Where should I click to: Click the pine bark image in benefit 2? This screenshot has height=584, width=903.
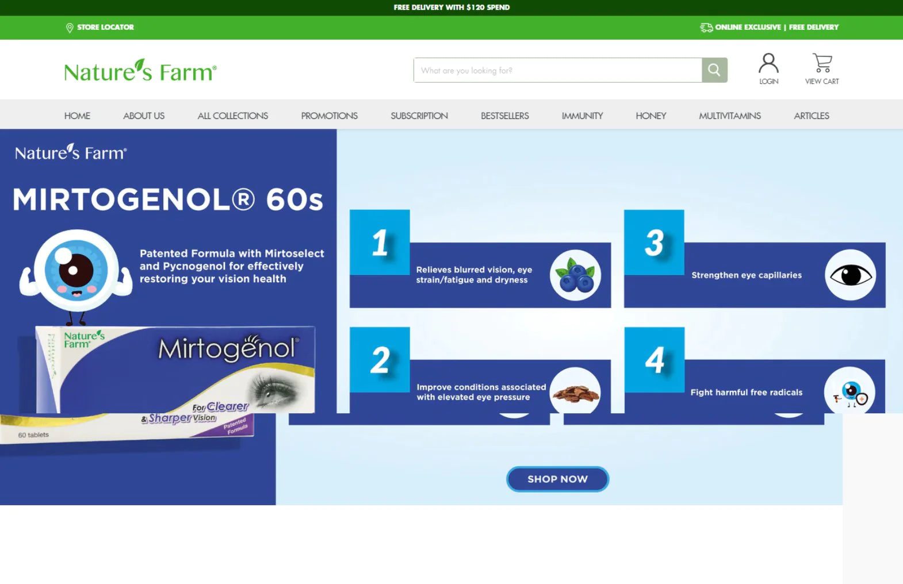(x=575, y=391)
